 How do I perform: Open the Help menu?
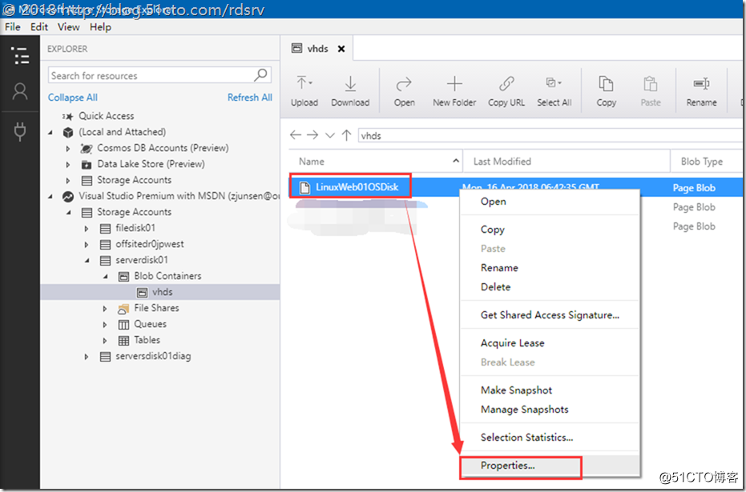(100, 27)
